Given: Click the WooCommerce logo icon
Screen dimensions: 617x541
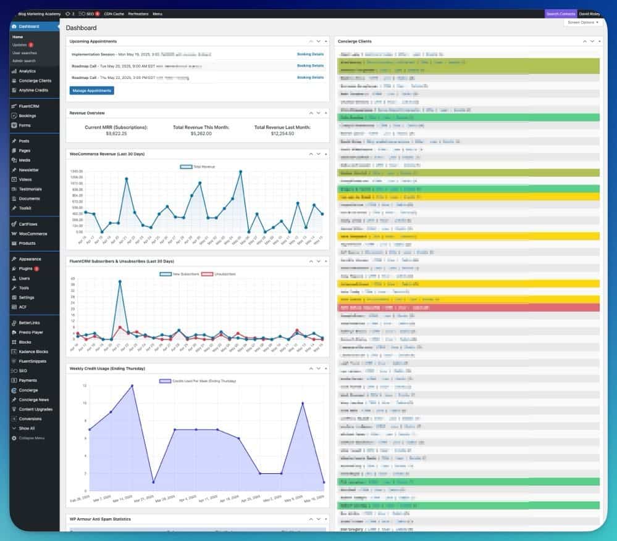Looking at the screenshot, I should pos(14,234).
